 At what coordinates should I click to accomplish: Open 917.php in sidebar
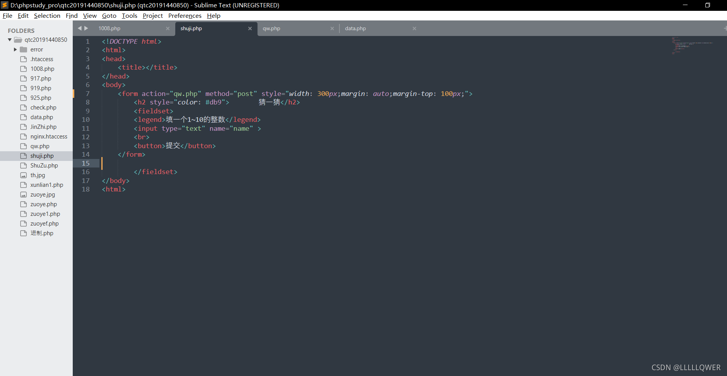point(41,78)
